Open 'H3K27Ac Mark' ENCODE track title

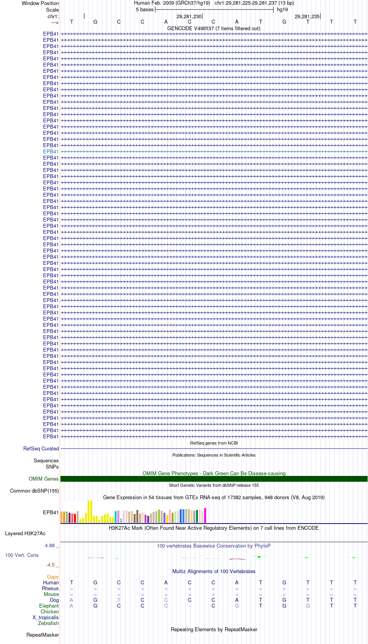point(214,528)
